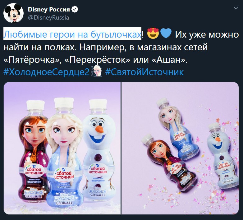Open the right photo with confetti
243x220 pixels.
[x=180, y=148]
